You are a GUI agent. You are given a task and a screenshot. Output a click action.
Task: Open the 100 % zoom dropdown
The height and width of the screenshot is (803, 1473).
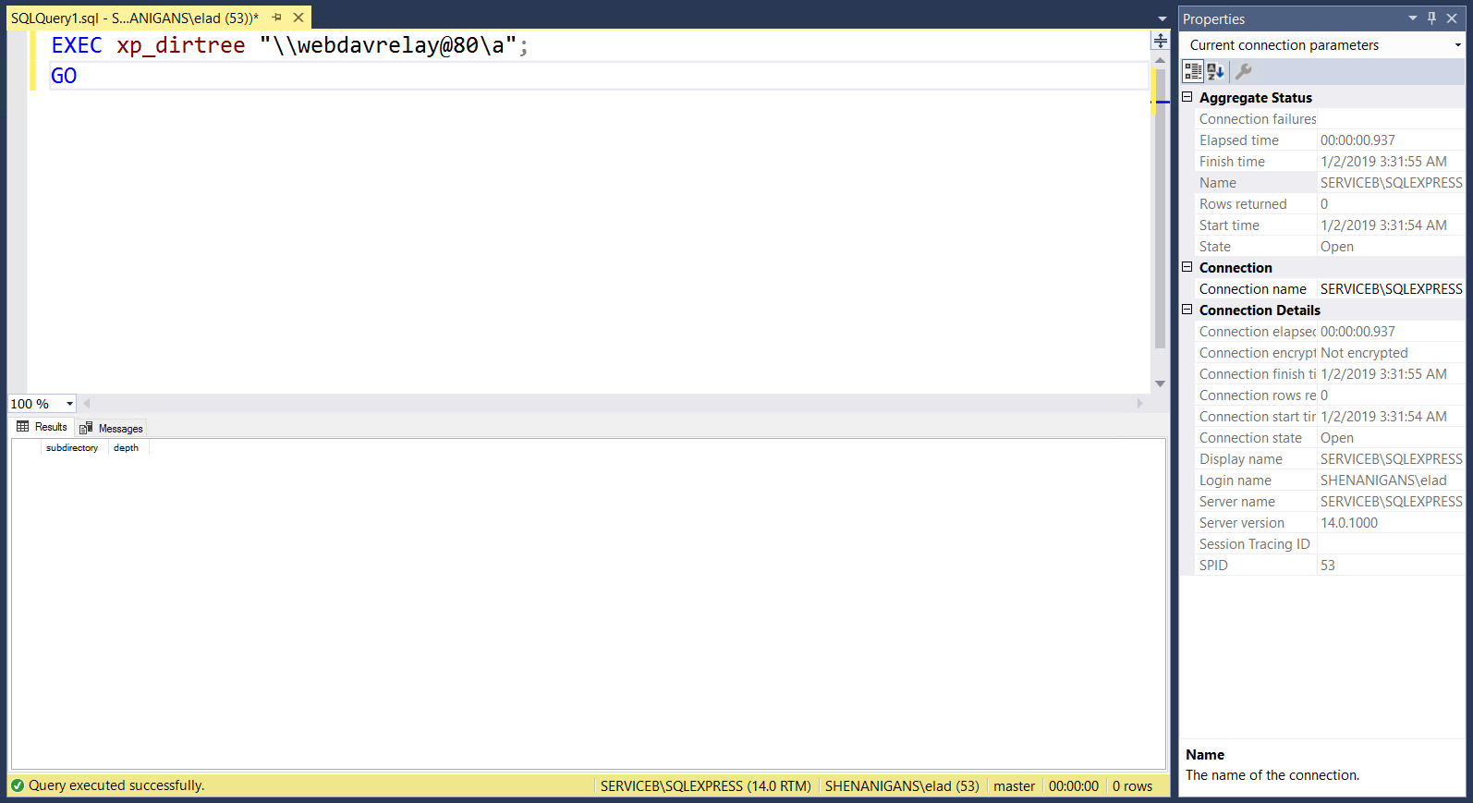tap(69, 404)
